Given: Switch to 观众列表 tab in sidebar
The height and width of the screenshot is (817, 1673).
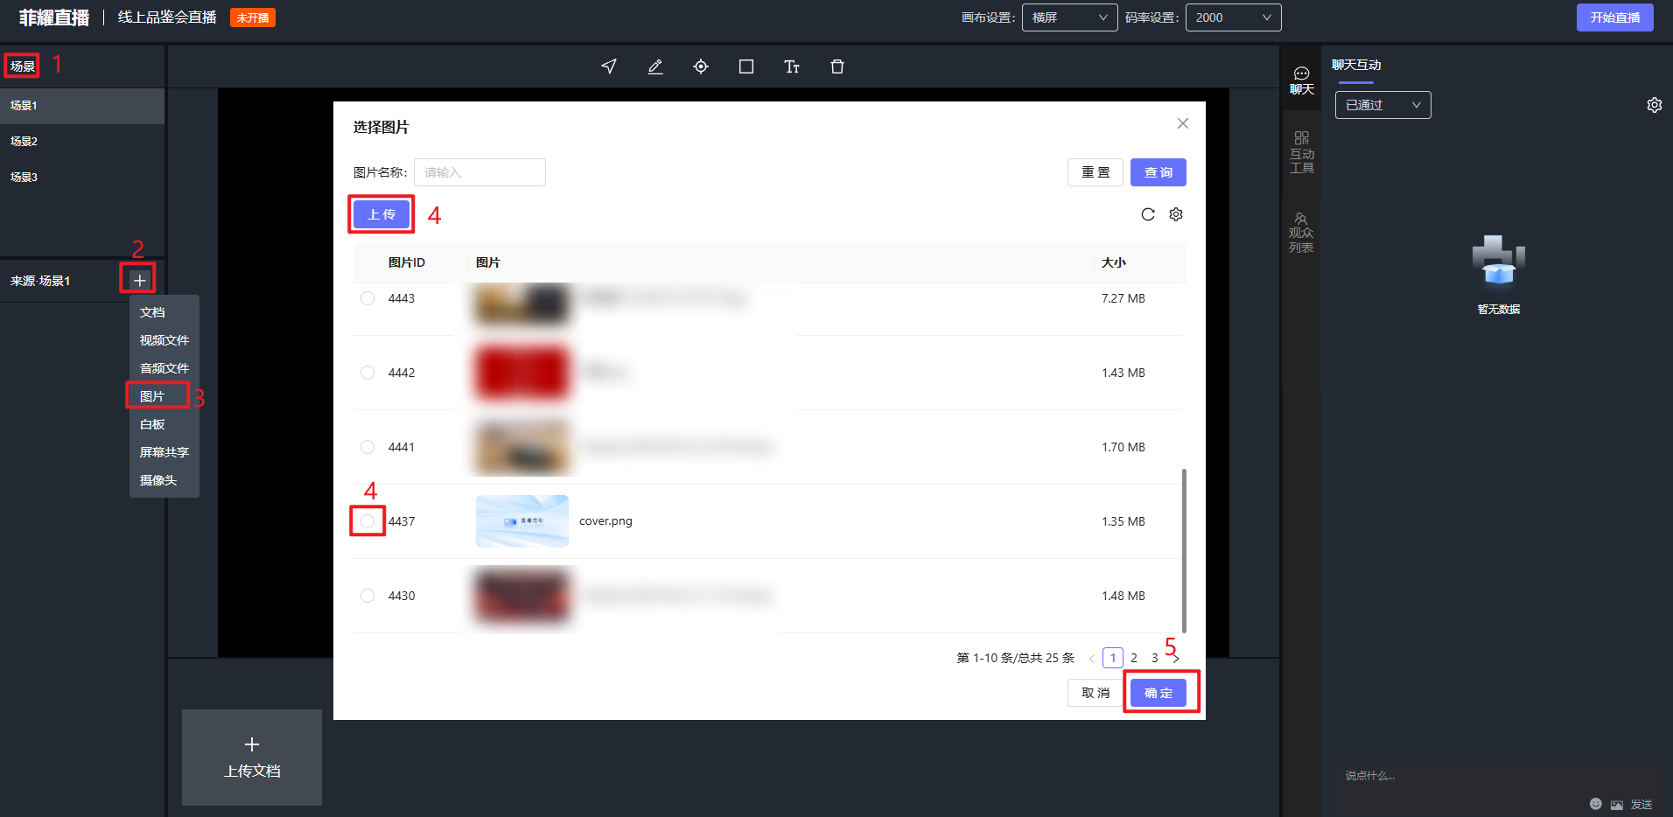Looking at the screenshot, I should point(1301,233).
